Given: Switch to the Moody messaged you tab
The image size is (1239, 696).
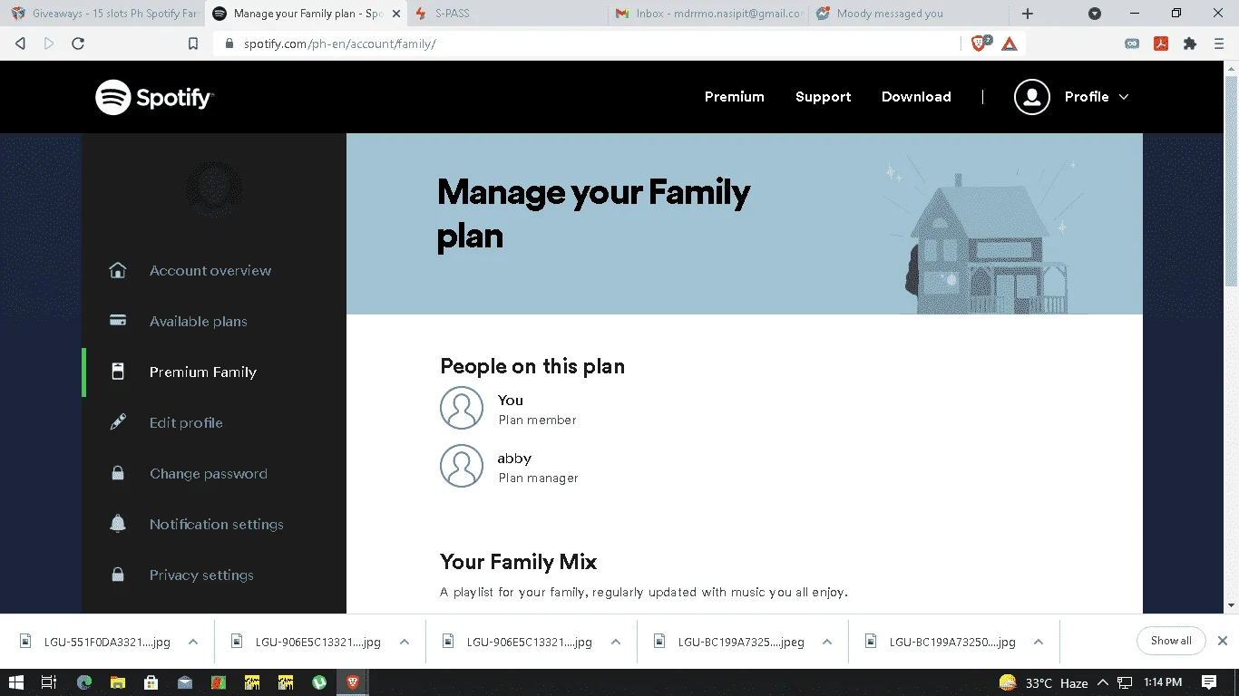Looking at the screenshot, I should coord(911,14).
